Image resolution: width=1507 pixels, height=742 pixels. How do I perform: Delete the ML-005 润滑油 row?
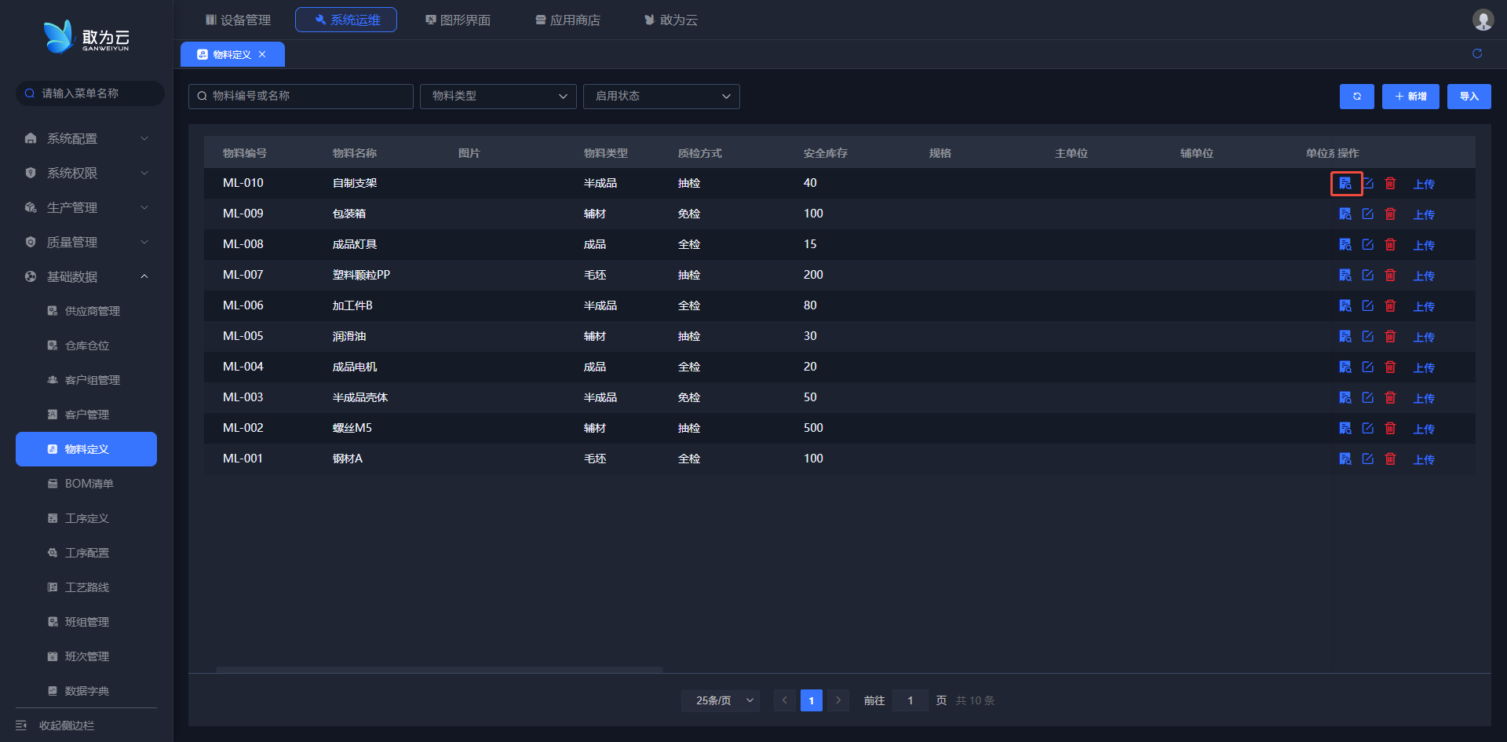pos(1390,337)
